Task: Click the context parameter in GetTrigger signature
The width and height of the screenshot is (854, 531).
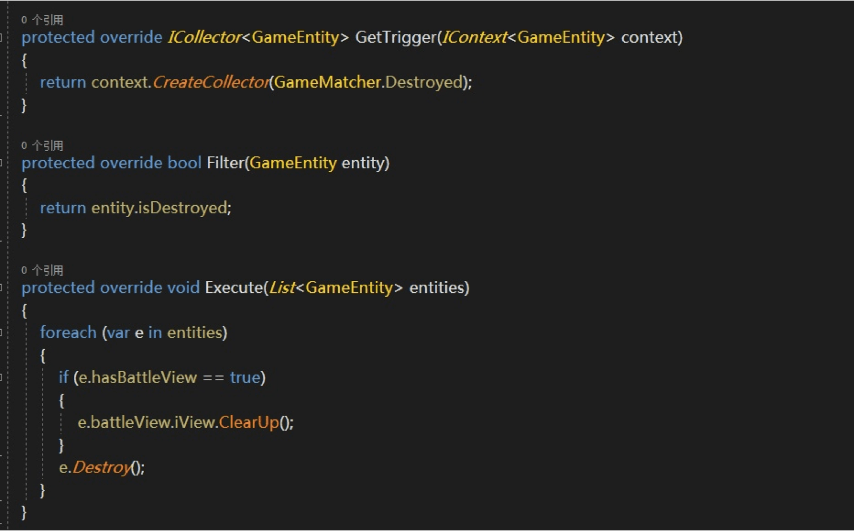Action: pyautogui.click(x=648, y=38)
